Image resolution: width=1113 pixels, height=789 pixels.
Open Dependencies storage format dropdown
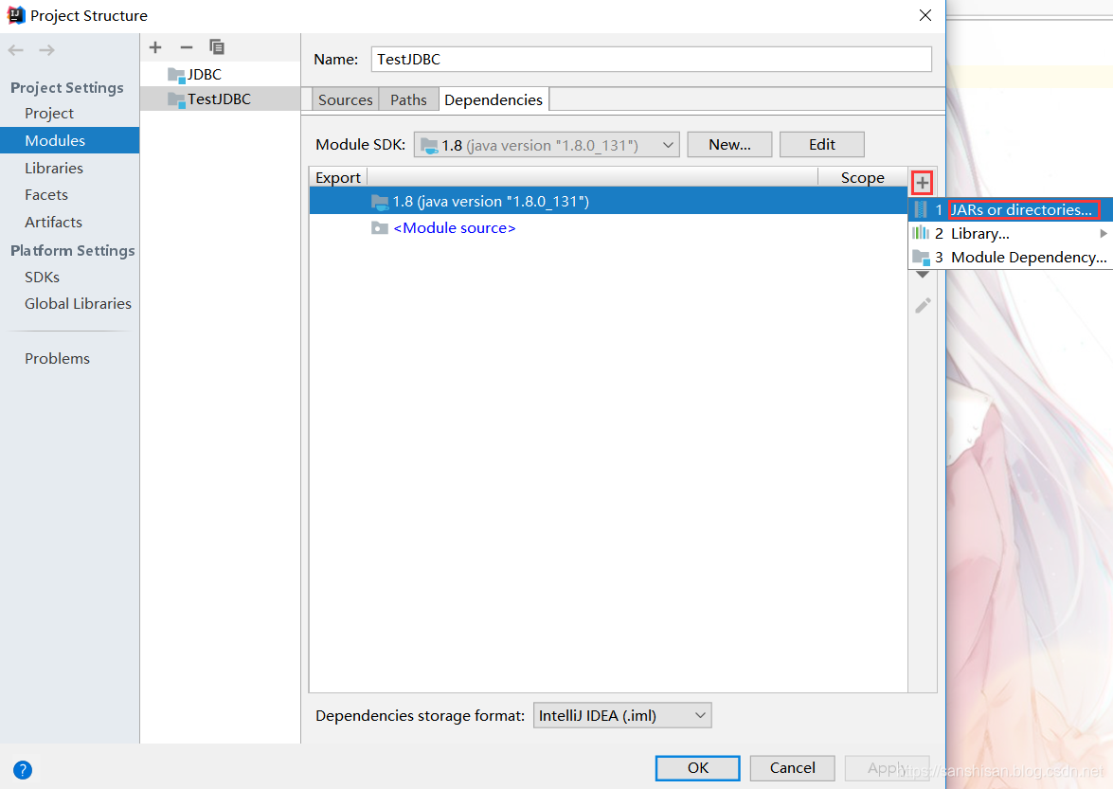622,715
